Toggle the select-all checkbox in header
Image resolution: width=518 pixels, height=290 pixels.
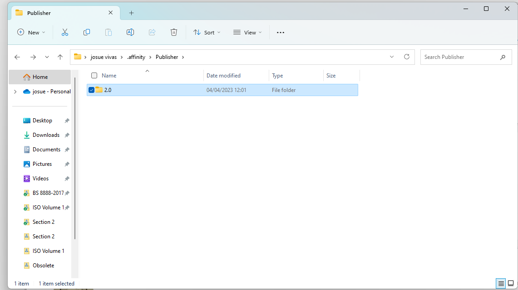94,76
